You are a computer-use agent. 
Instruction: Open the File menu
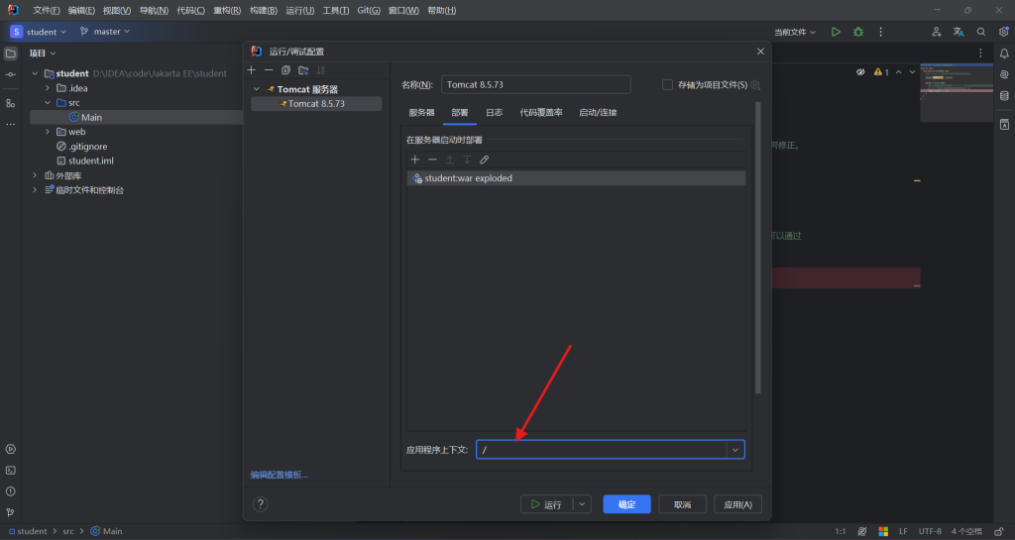[46, 10]
